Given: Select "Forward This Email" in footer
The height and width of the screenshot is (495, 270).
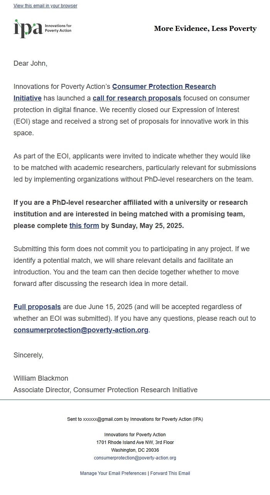Looking at the screenshot, I should pos(170,473).
